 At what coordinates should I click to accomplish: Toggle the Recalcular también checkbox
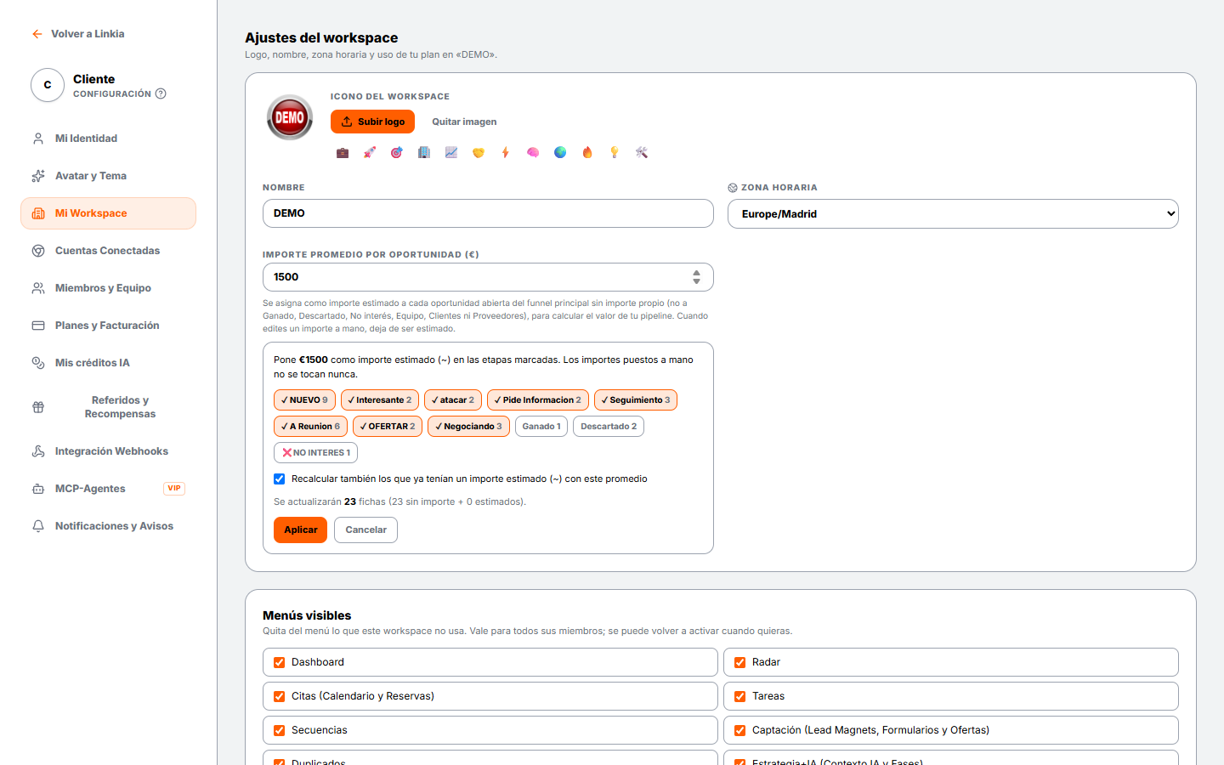tap(279, 479)
